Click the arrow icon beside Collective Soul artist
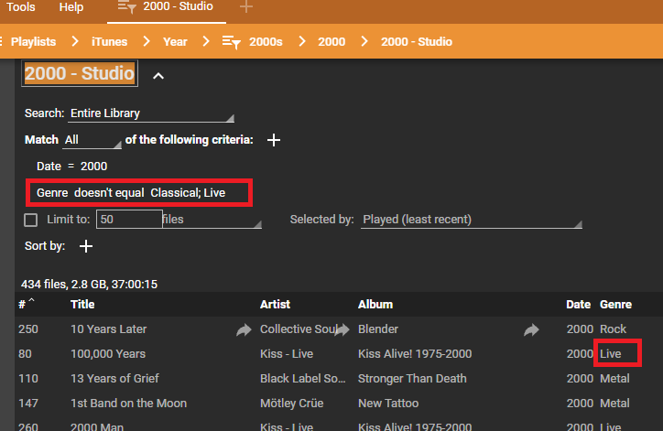Screen dimensions: 663x431 click(342, 329)
